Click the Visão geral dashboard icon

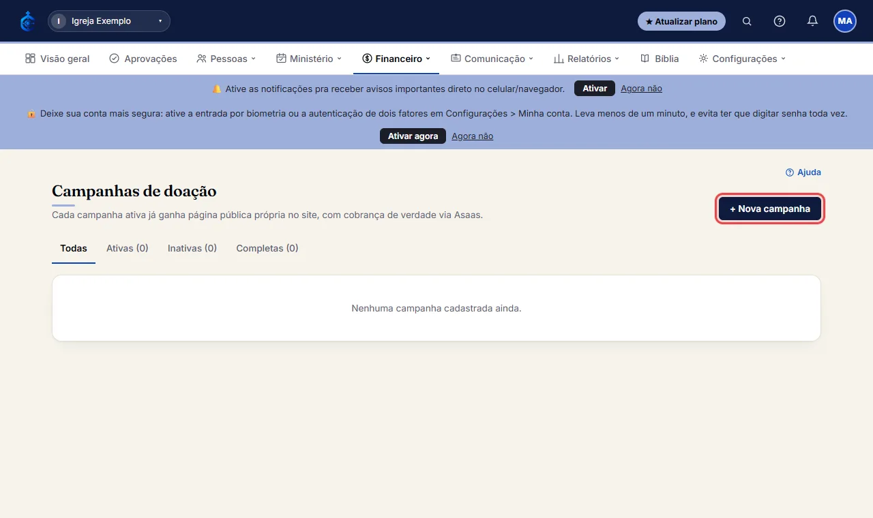pos(30,59)
